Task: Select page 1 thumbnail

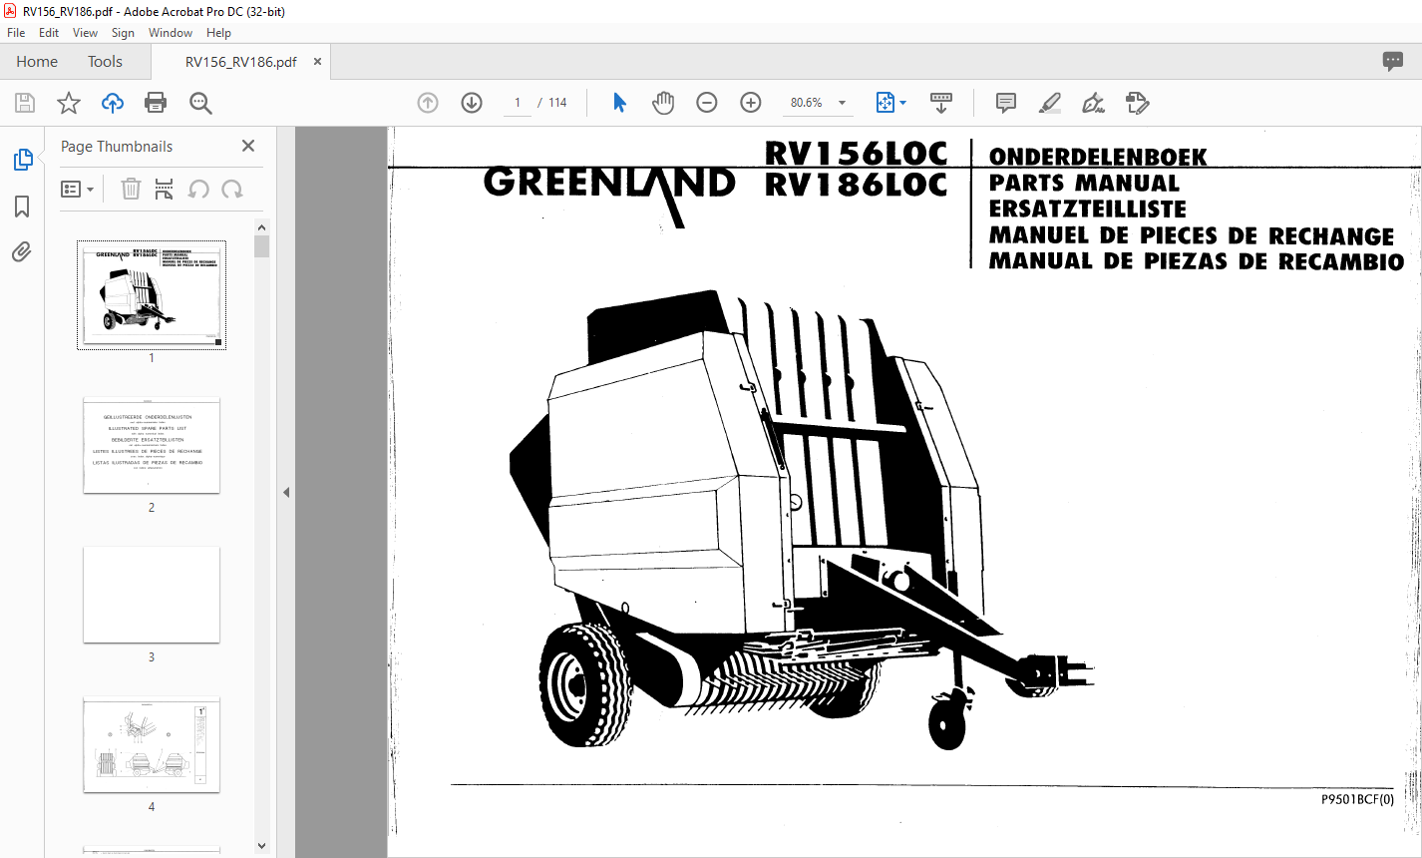Action: coord(152,295)
